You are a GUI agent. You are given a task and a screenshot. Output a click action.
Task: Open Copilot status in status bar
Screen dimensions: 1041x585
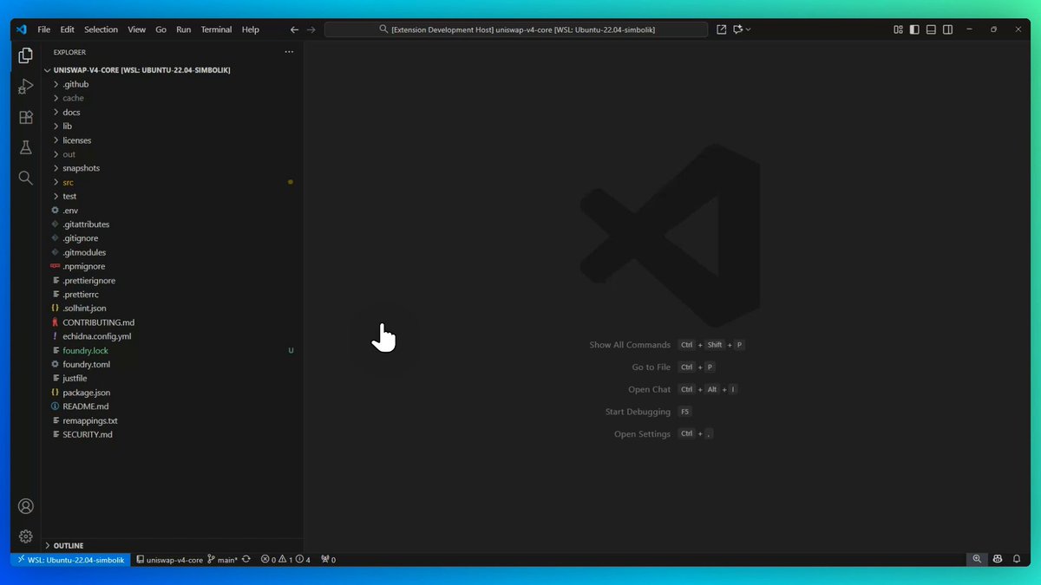tap(998, 560)
